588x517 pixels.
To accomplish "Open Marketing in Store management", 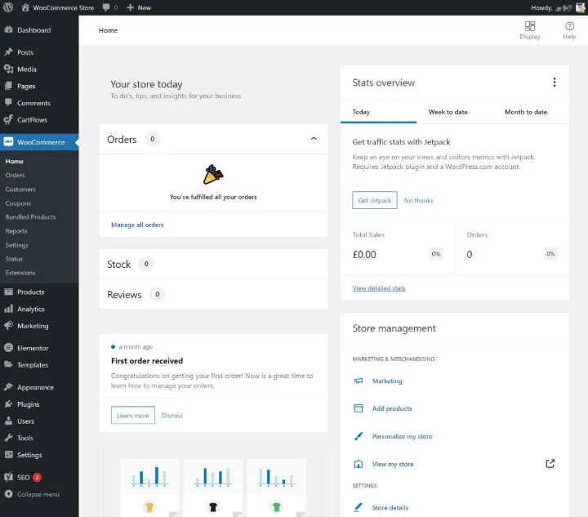I will [386, 381].
